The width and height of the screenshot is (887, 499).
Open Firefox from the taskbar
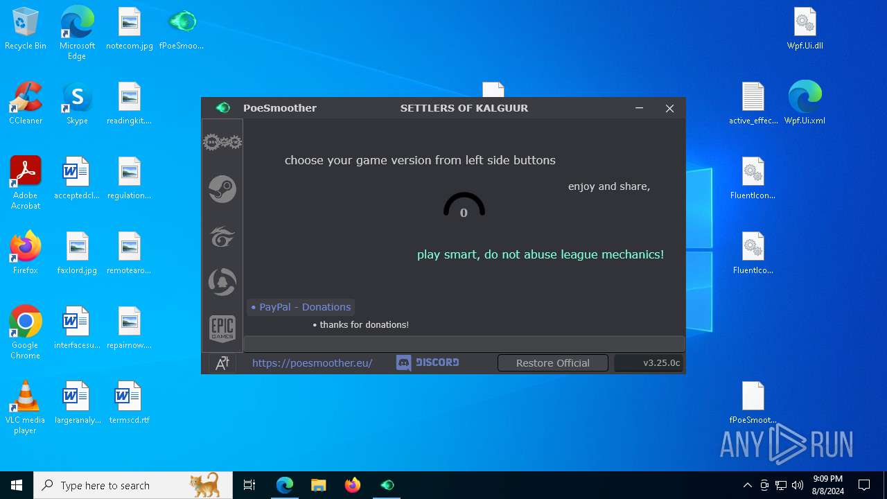353,485
